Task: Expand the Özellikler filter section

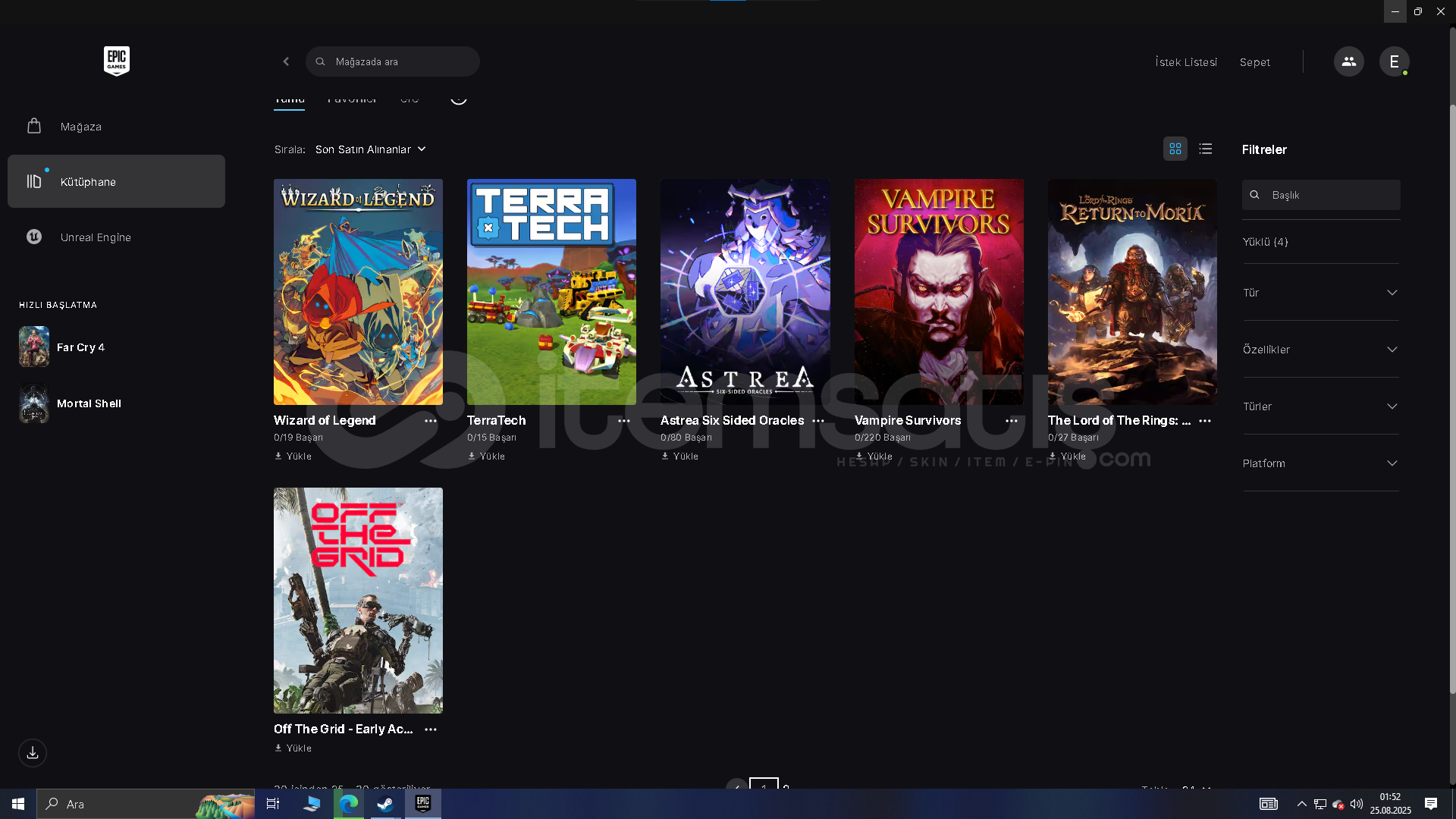Action: tap(1320, 350)
